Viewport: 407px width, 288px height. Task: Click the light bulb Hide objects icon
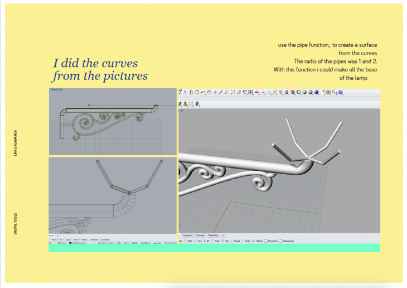click(282, 92)
